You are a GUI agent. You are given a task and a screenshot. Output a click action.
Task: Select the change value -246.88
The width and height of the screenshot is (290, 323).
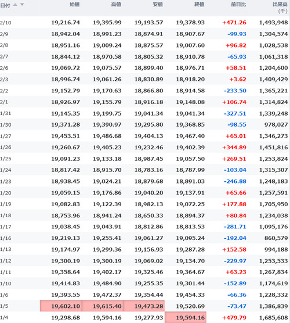[235, 181]
